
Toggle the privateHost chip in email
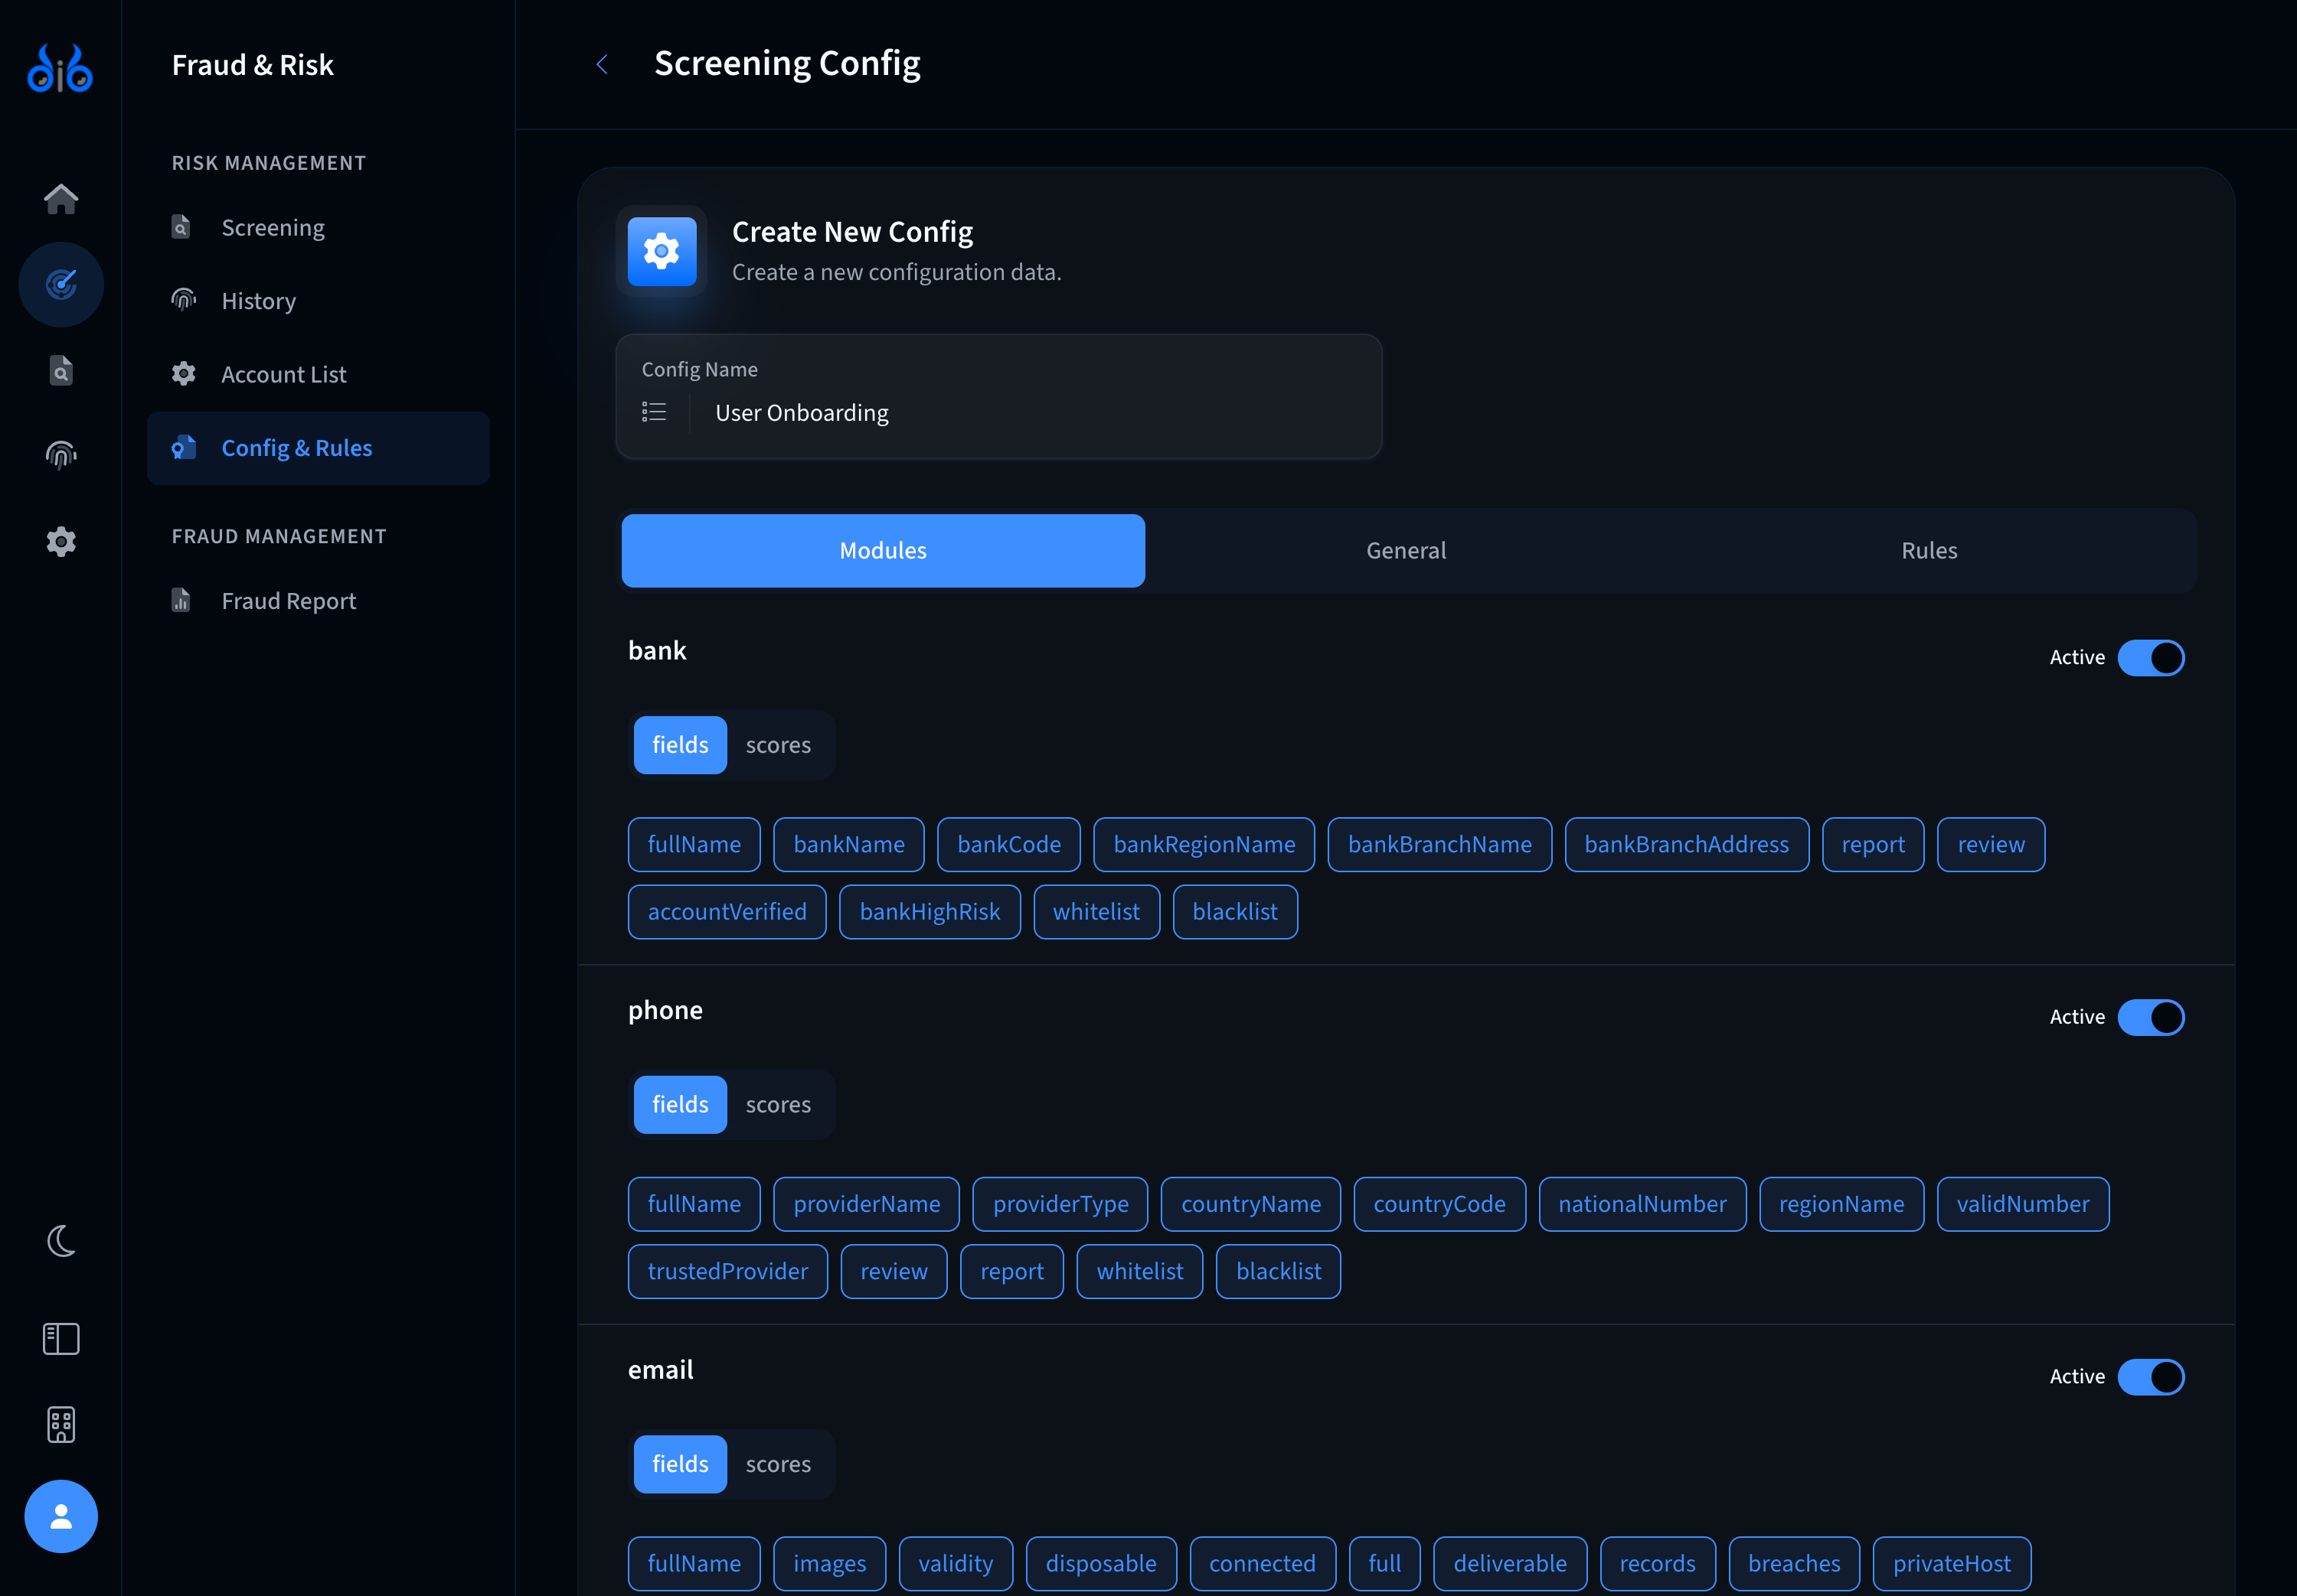tap(1951, 1563)
